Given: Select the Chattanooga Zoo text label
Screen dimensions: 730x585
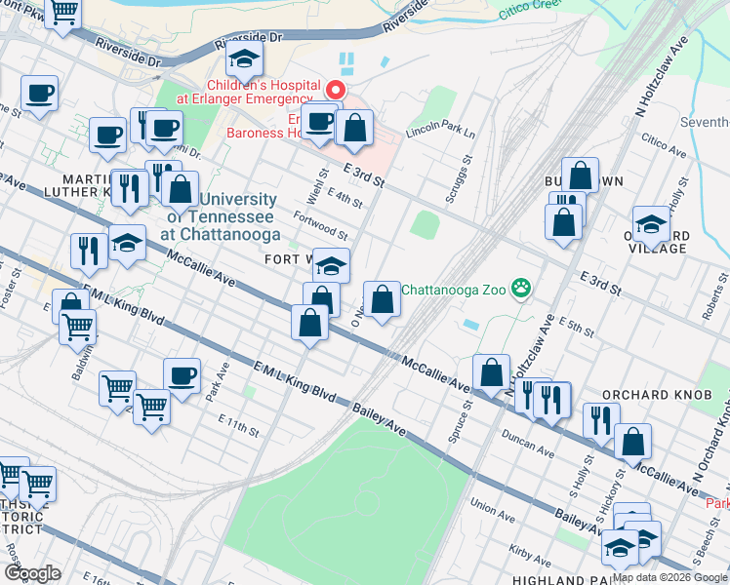Looking at the screenshot, I should (453, 291).
